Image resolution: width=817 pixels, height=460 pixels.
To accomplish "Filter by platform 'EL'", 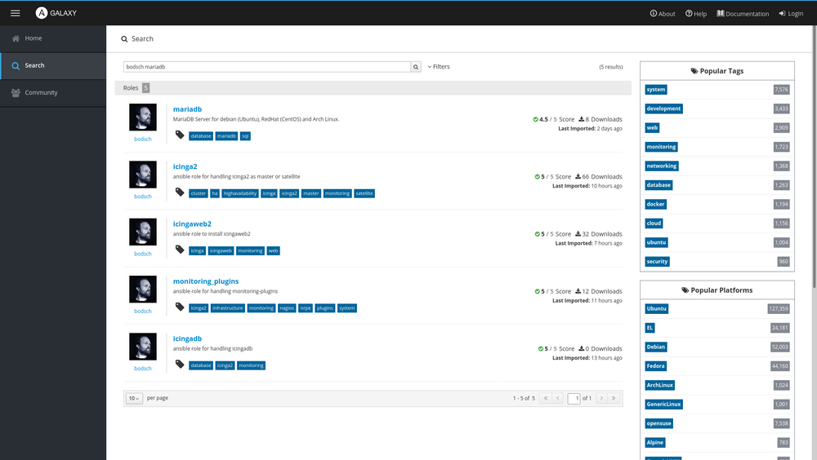I will [650, 328].
